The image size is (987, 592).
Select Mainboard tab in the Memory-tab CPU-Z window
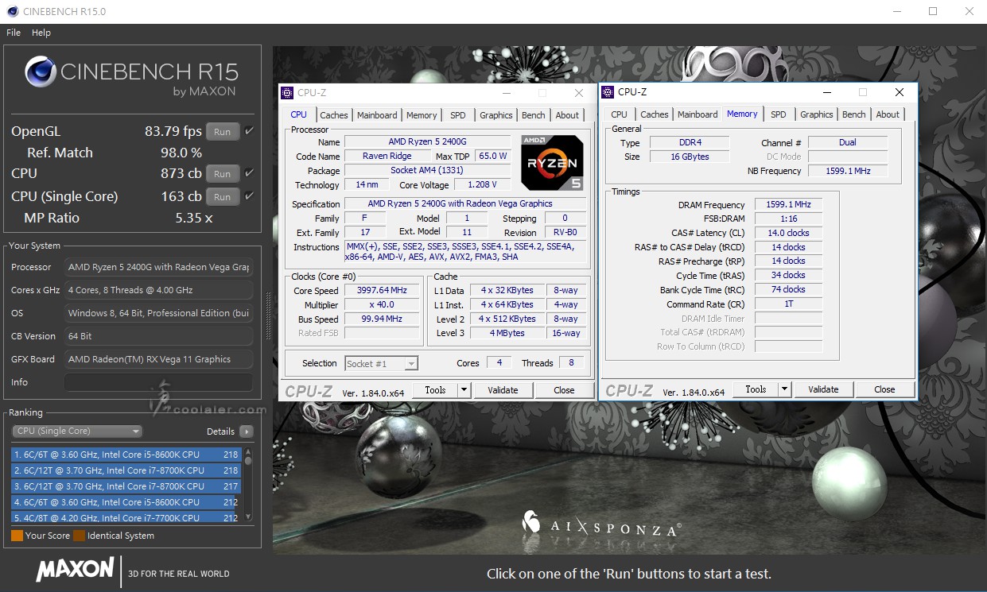[x=698, y=114]
